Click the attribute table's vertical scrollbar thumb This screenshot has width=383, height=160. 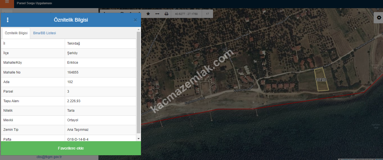(x=138, y=81)
